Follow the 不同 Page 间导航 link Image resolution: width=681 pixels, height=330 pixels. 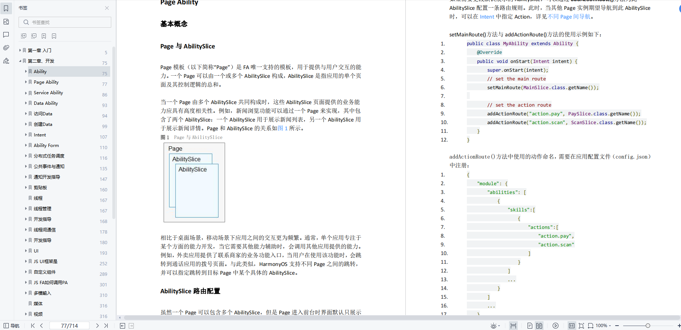tap(569, 17)
